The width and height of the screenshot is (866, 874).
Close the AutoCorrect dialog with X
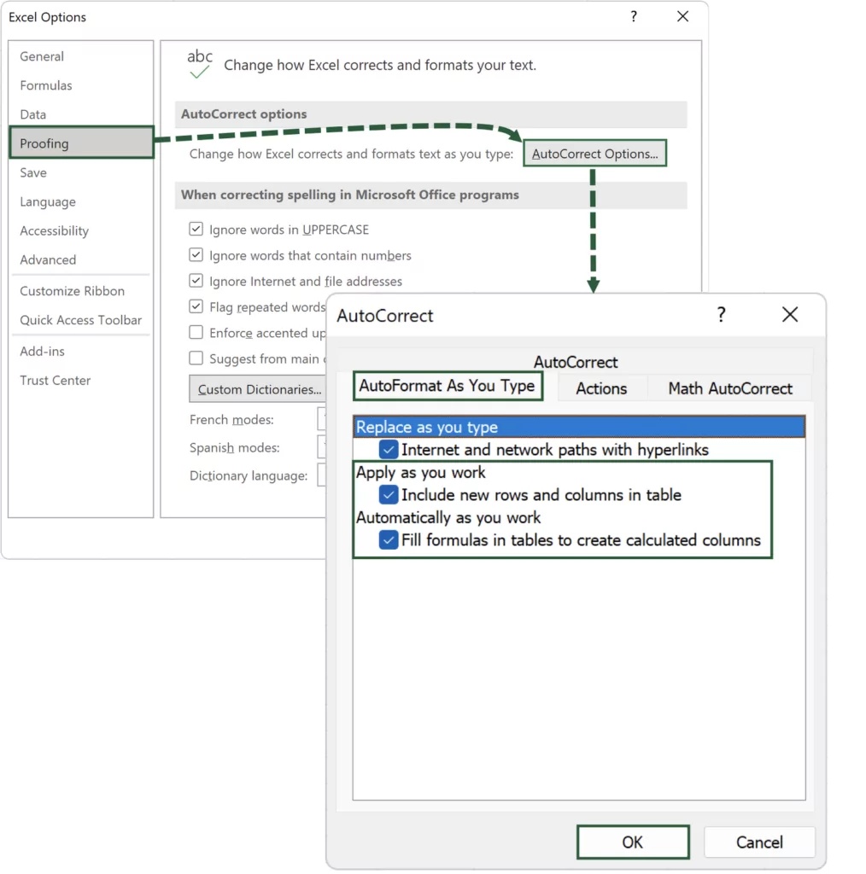[x=790, y=315]
